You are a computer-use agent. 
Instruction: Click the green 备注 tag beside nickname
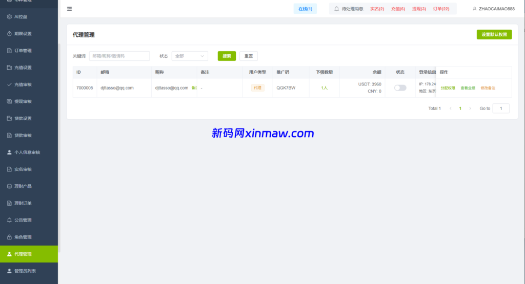(x=194, y=88)
